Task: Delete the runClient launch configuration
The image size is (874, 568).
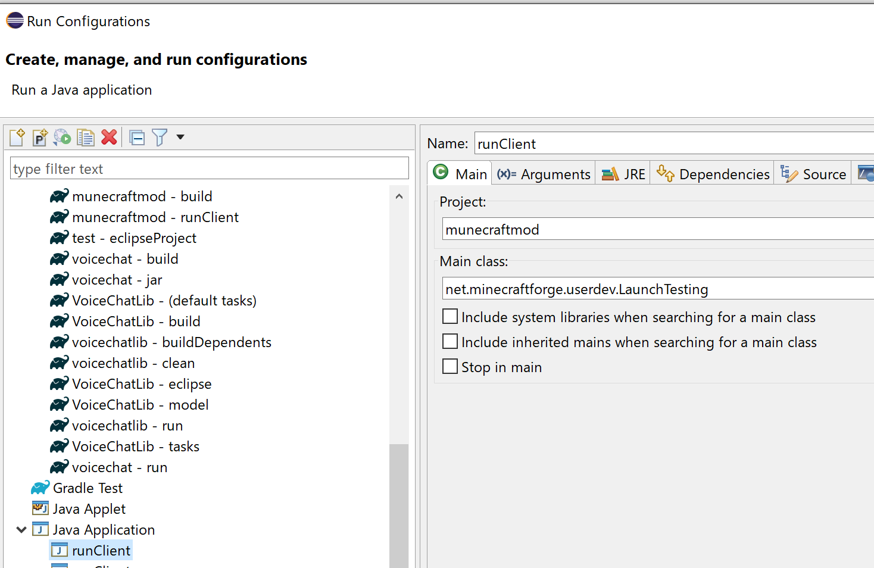Action: [109, 137]
